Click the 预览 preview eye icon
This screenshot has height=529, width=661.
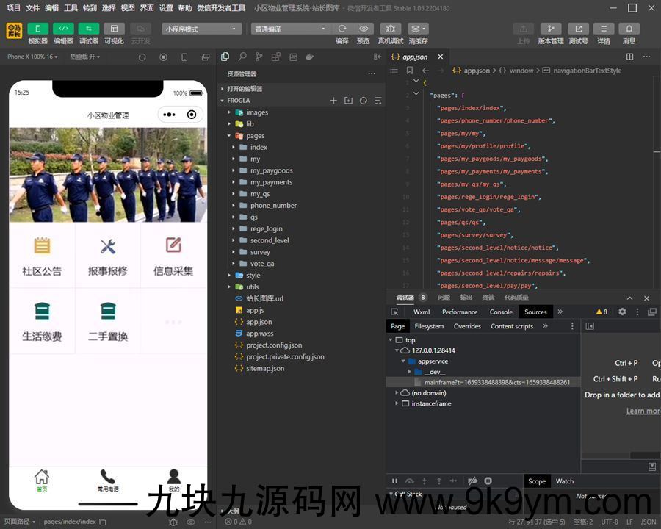(x=363, y=29)
